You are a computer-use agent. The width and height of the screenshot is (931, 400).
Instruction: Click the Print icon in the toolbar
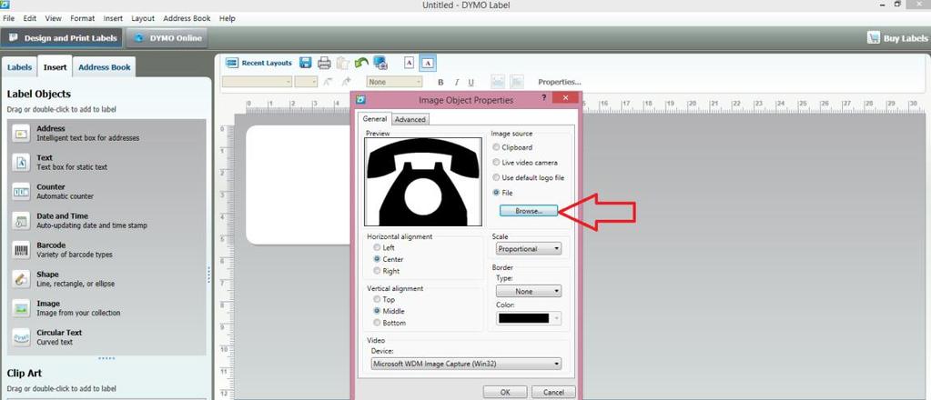point(324,63)
